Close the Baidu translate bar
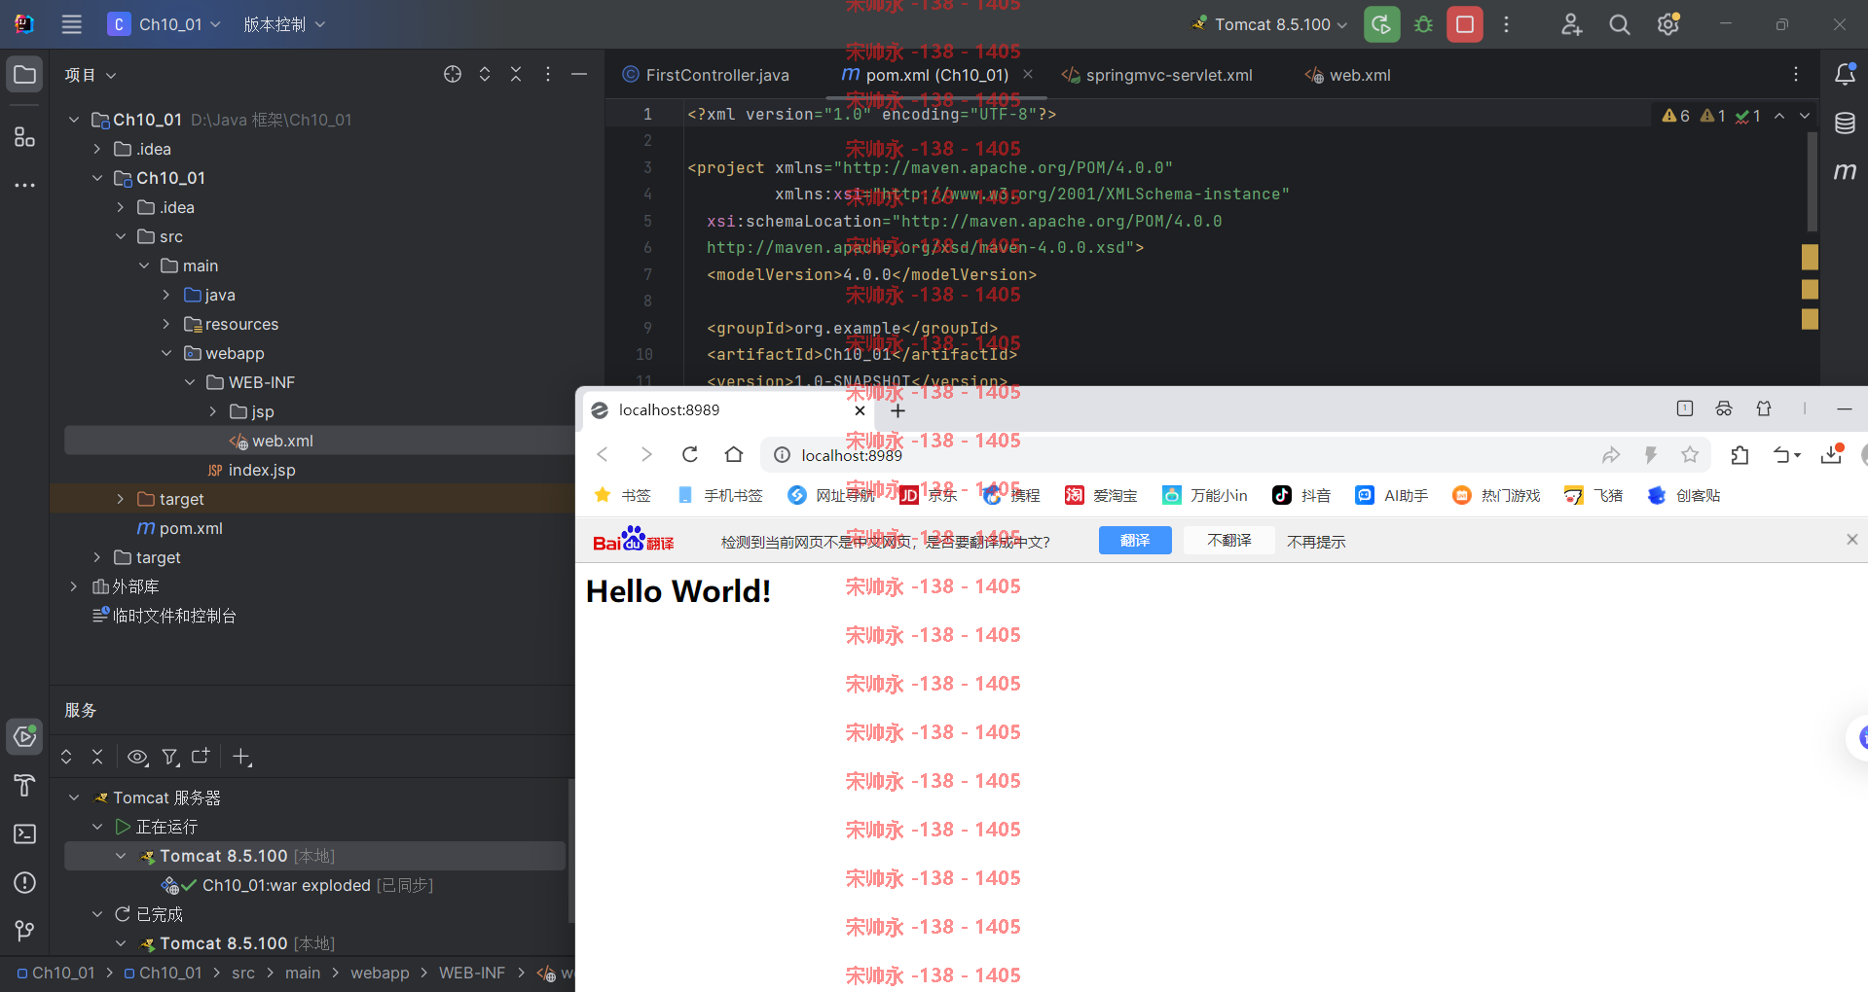 coord(1851,539)
